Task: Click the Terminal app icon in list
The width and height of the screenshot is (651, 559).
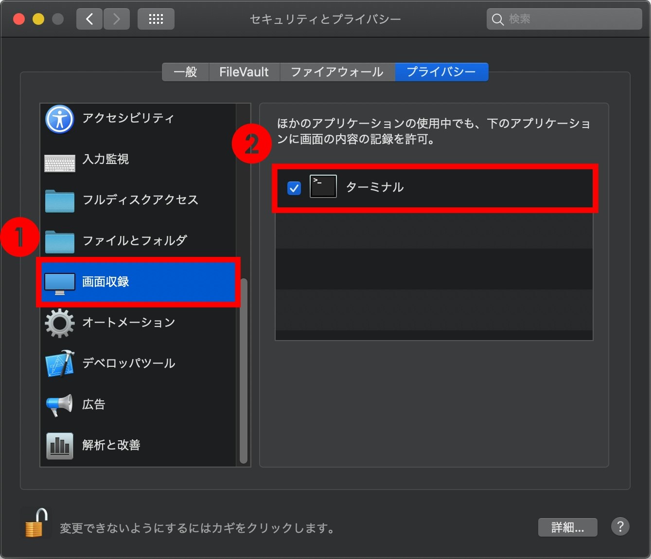Action: pos(323,186)
